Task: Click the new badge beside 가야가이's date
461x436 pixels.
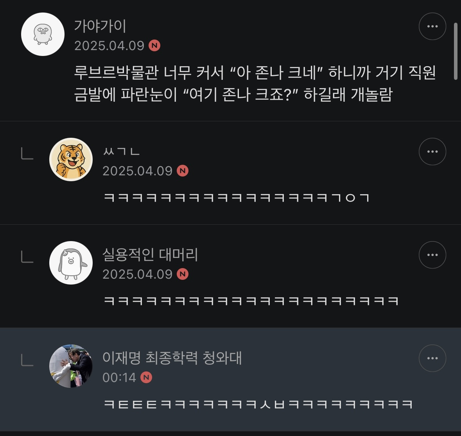Action: pos(154,46)
